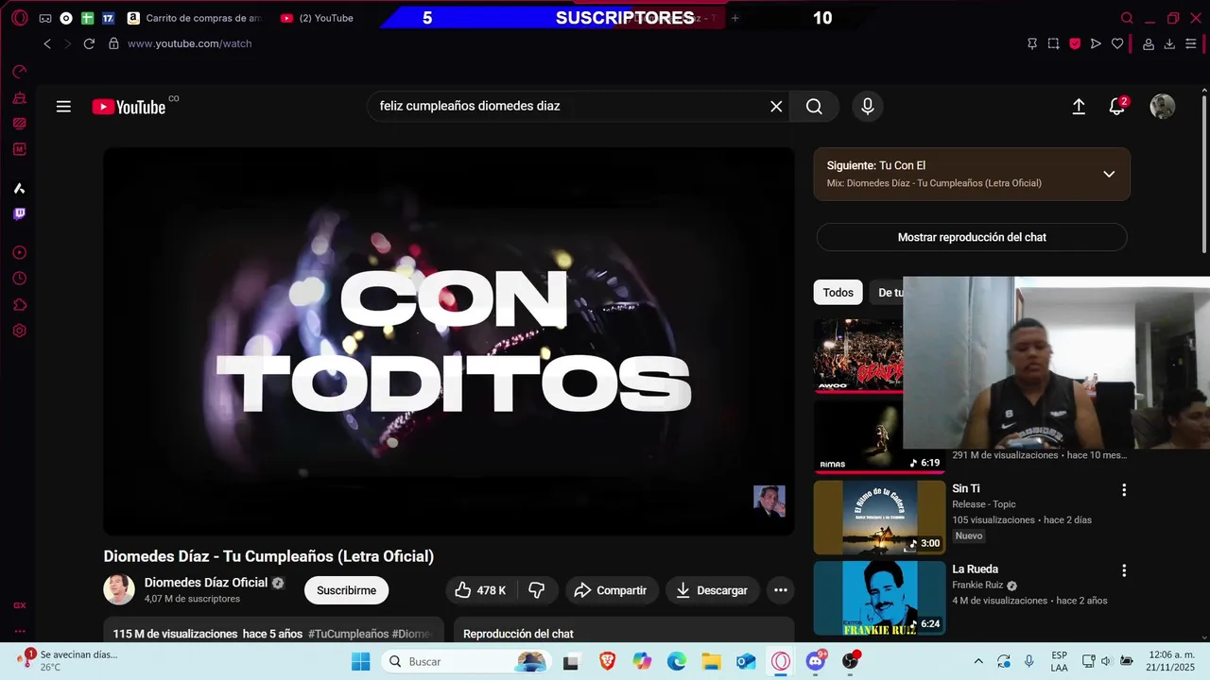Open the YouTube guide hamburger menu
The height and width of the screenshot is (680, 1210).
point(63,107)
